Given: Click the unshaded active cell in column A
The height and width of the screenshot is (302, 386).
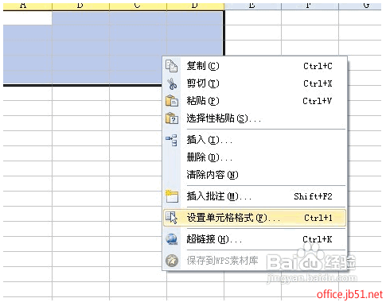Looking at the screenshot, I should click(x=28, y=18).
